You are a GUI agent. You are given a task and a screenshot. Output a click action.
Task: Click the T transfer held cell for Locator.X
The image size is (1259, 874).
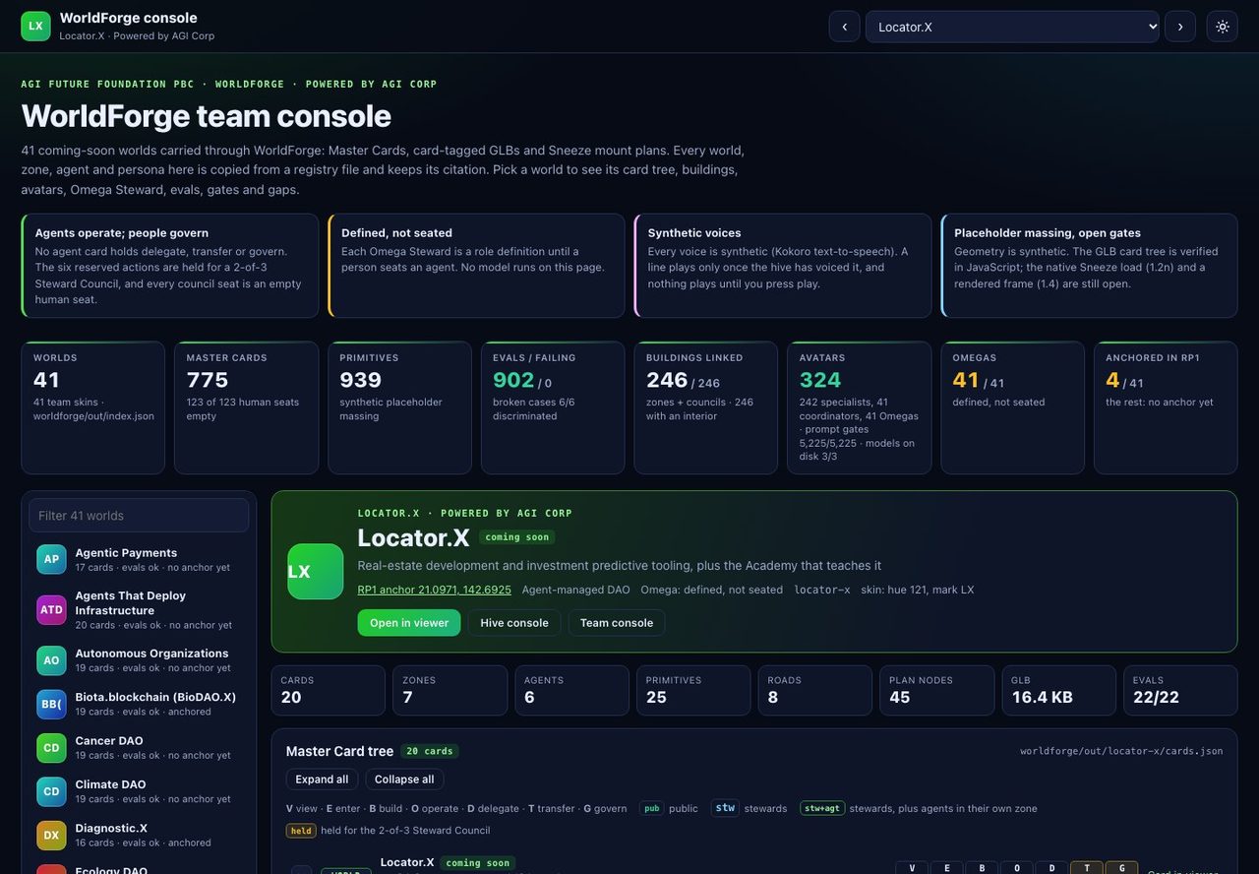click(x=1087, y=868)
